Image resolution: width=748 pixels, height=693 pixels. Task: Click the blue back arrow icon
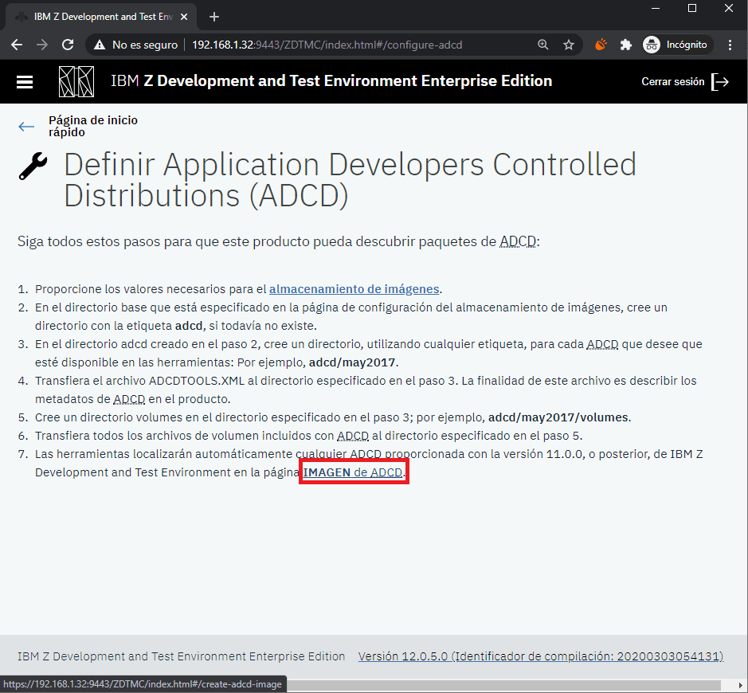[27, 127]
